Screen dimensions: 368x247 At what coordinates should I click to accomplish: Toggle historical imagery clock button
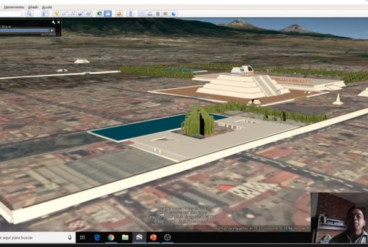tap(99, 13)
